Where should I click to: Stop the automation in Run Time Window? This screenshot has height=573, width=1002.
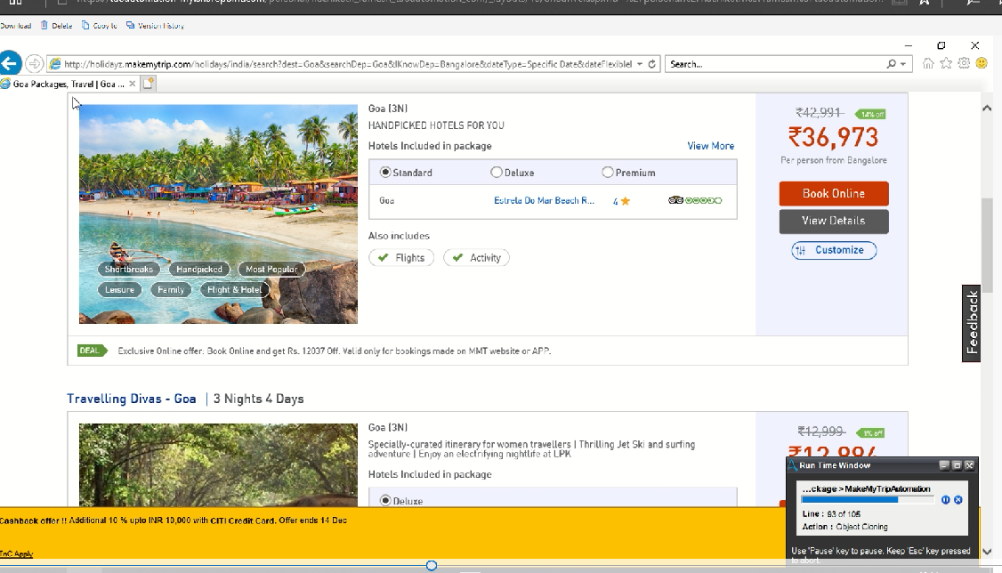(x=958, y=500)
